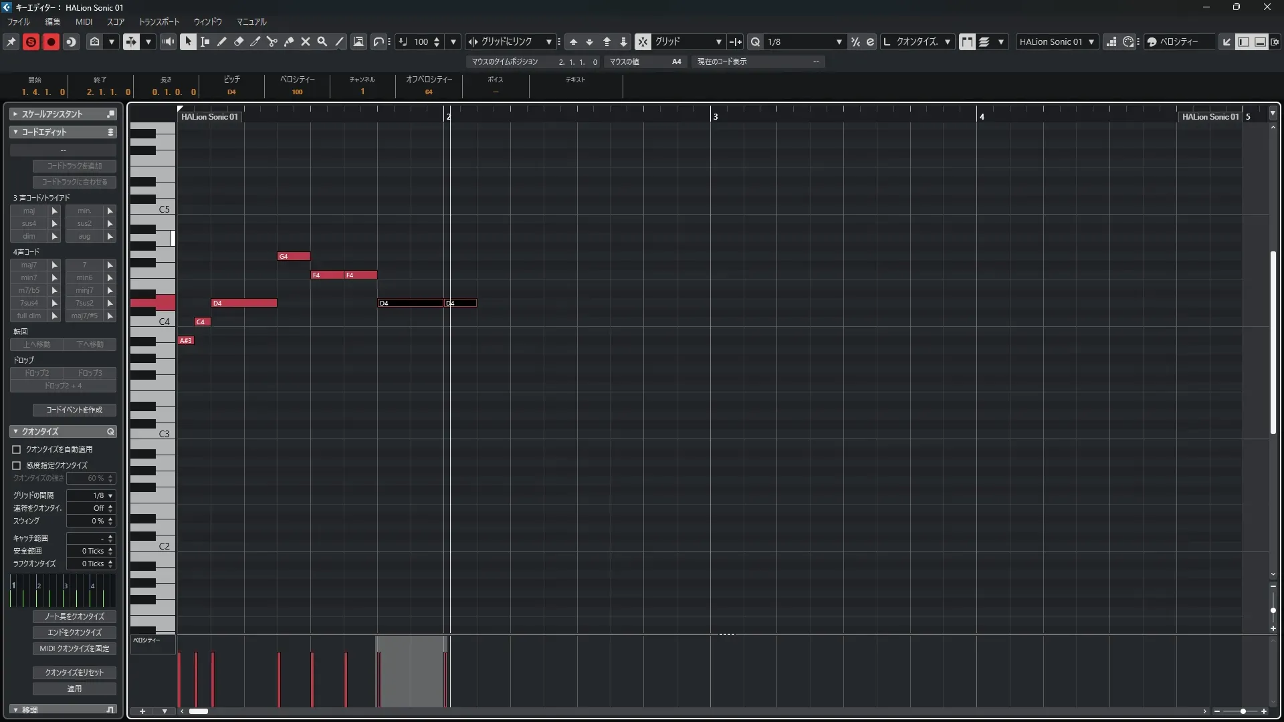Select the Erase tool
The width and height of the screenshot is (1284, 722).
[x=239, y=41]
